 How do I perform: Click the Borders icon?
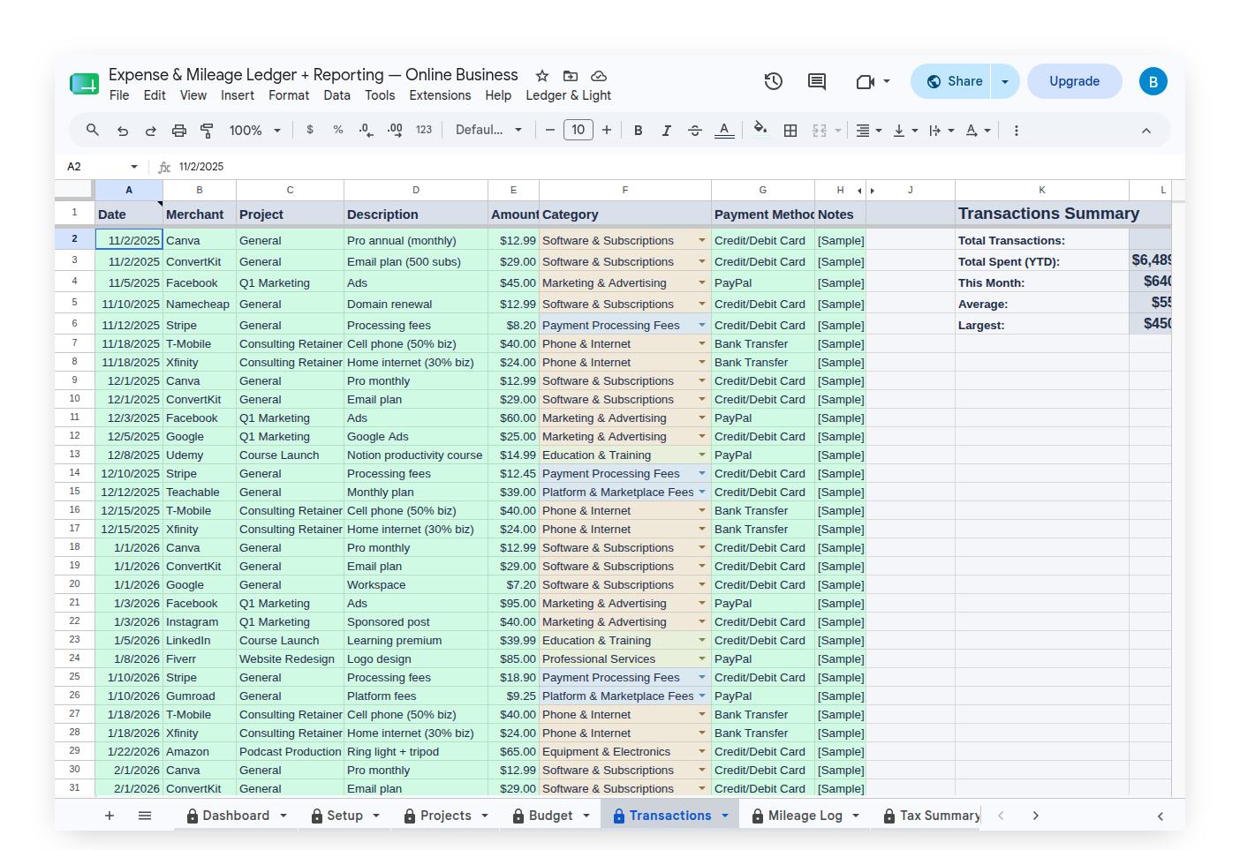tap(790, 131)
